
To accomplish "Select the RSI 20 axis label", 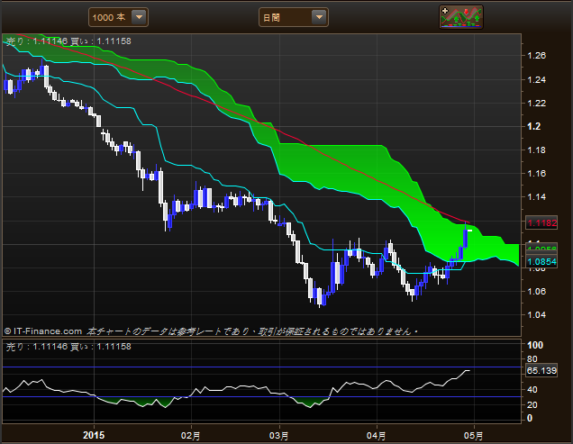I will 532,404.
